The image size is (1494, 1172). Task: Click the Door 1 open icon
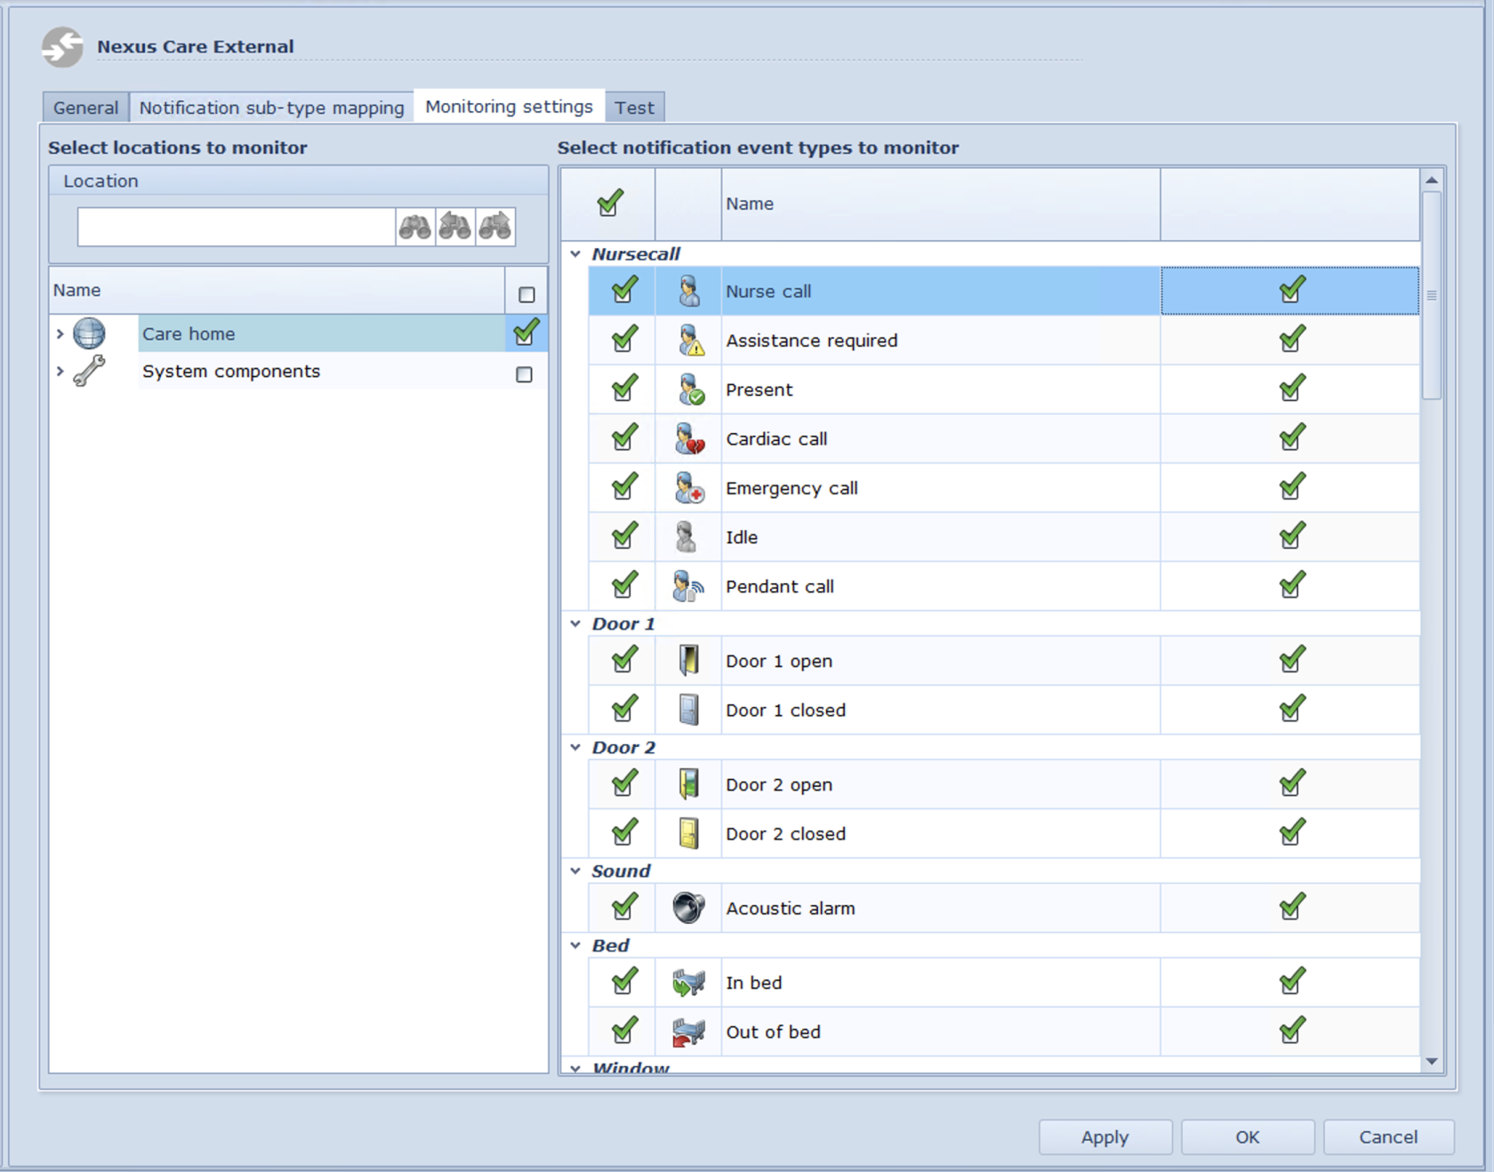click(x=688, y=661)
